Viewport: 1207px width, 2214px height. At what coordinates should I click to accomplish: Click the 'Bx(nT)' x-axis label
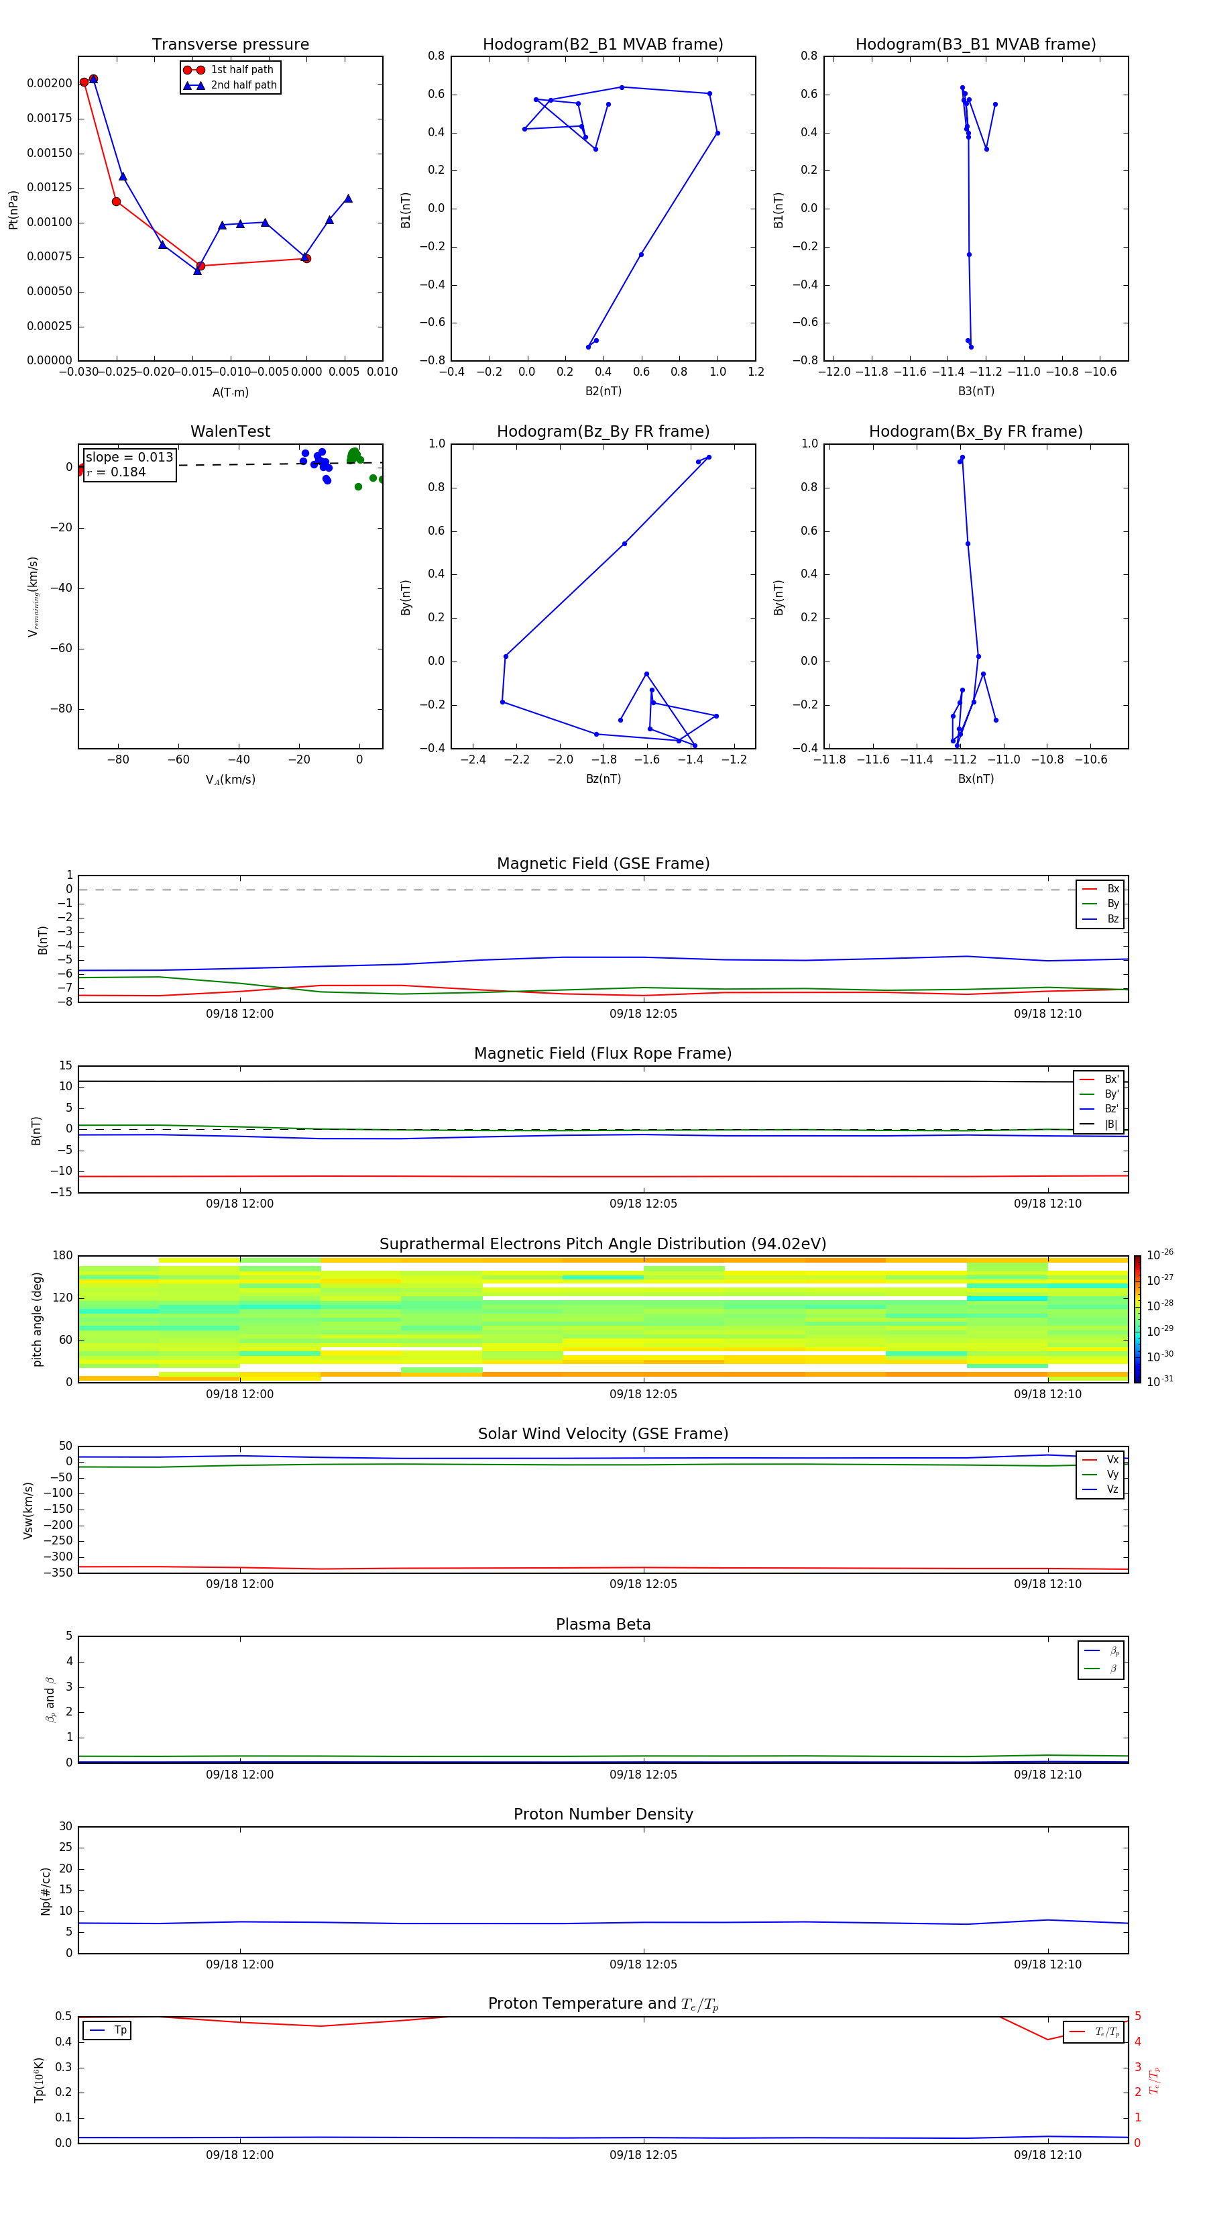click(976, 779)
